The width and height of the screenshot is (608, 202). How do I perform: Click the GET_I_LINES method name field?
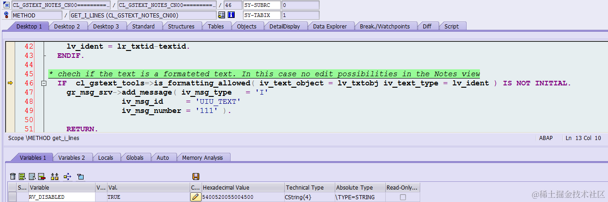tap(142, 15)
